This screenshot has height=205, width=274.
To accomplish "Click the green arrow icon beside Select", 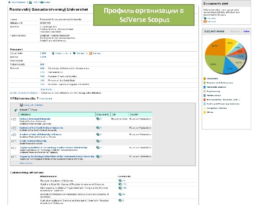I will tap(16, 110).
